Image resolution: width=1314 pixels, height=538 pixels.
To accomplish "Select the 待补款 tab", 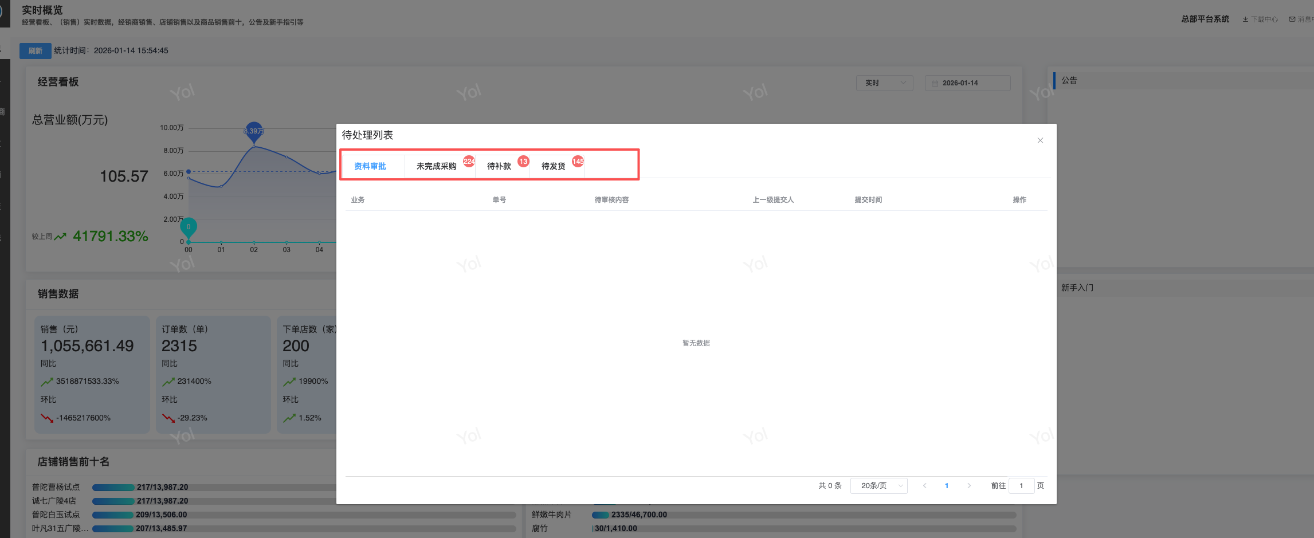I will (499, 166).
